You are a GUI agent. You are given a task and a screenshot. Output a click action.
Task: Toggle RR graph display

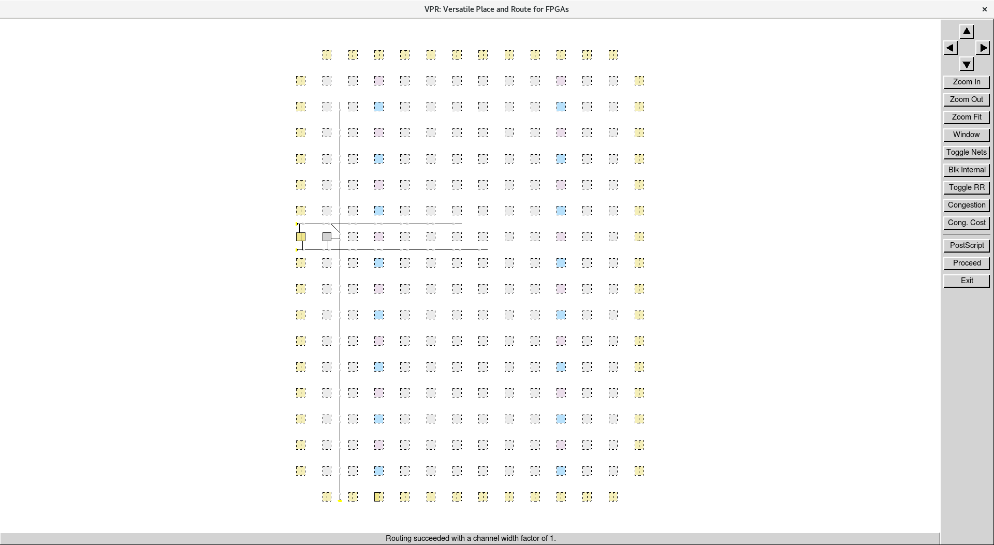967,187
